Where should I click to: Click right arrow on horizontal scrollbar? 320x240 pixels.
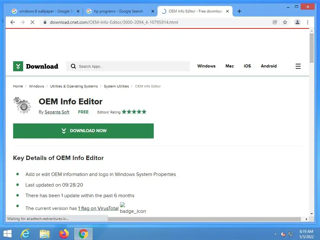[306, 219]
